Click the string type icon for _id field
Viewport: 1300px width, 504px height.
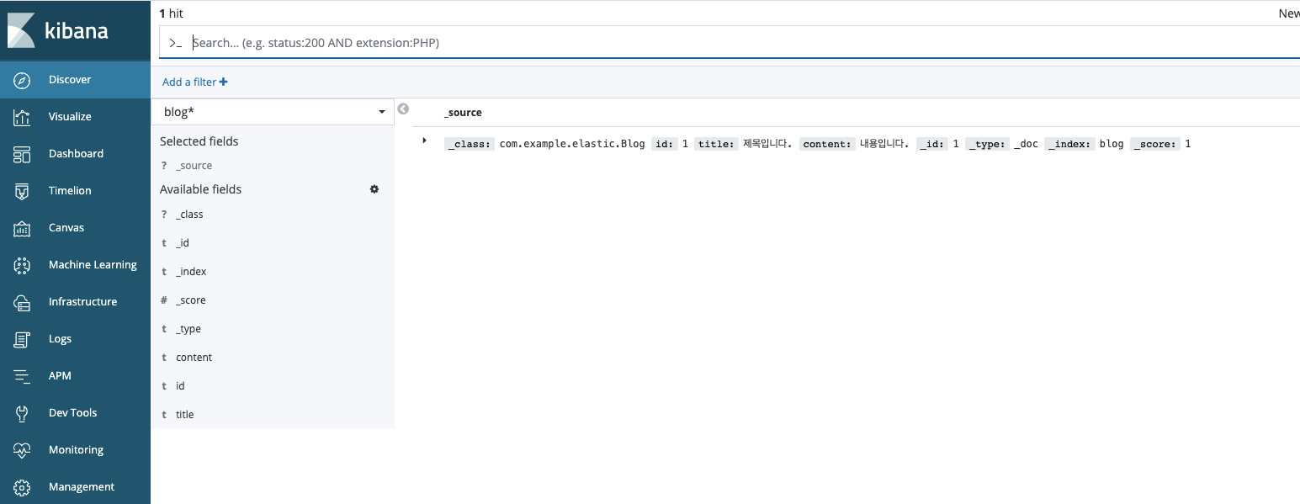pos(164,243)
